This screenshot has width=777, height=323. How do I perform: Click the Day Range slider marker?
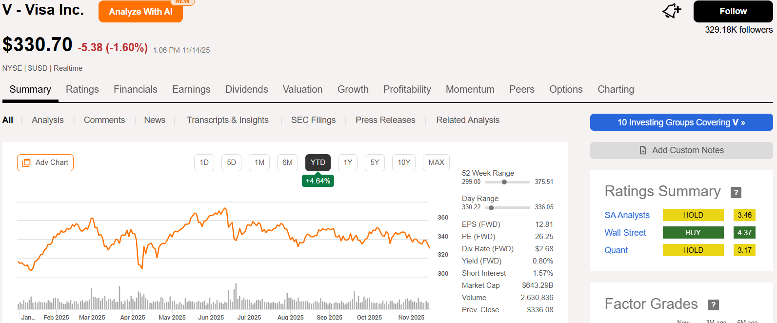coord(491,208)
